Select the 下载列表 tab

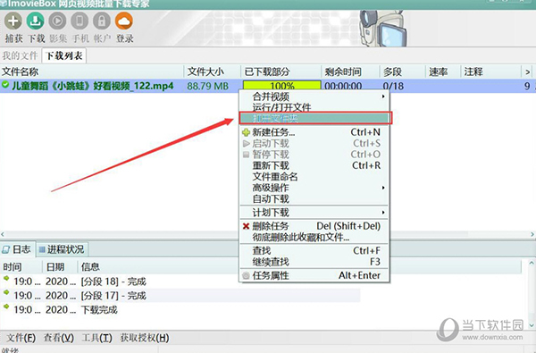(x=64, y=55)
